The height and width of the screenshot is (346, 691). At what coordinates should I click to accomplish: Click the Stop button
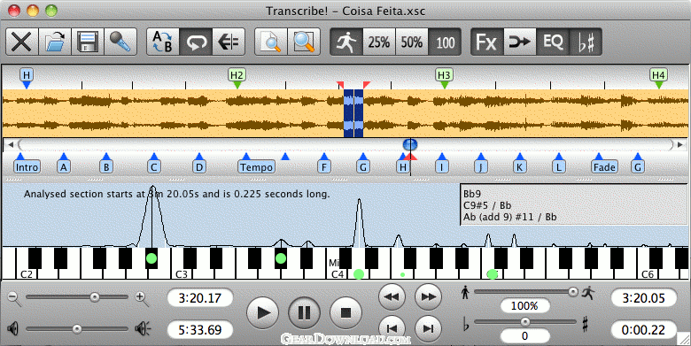(345, 313)
